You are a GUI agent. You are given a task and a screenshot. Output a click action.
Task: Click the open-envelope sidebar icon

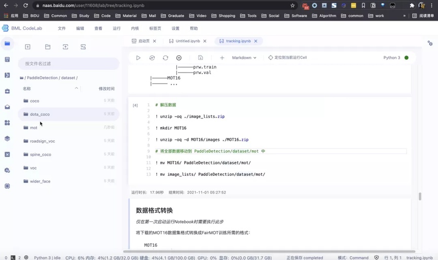coord(7,107)
